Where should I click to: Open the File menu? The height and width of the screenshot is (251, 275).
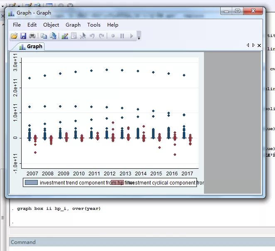click(x=17, y=25)
